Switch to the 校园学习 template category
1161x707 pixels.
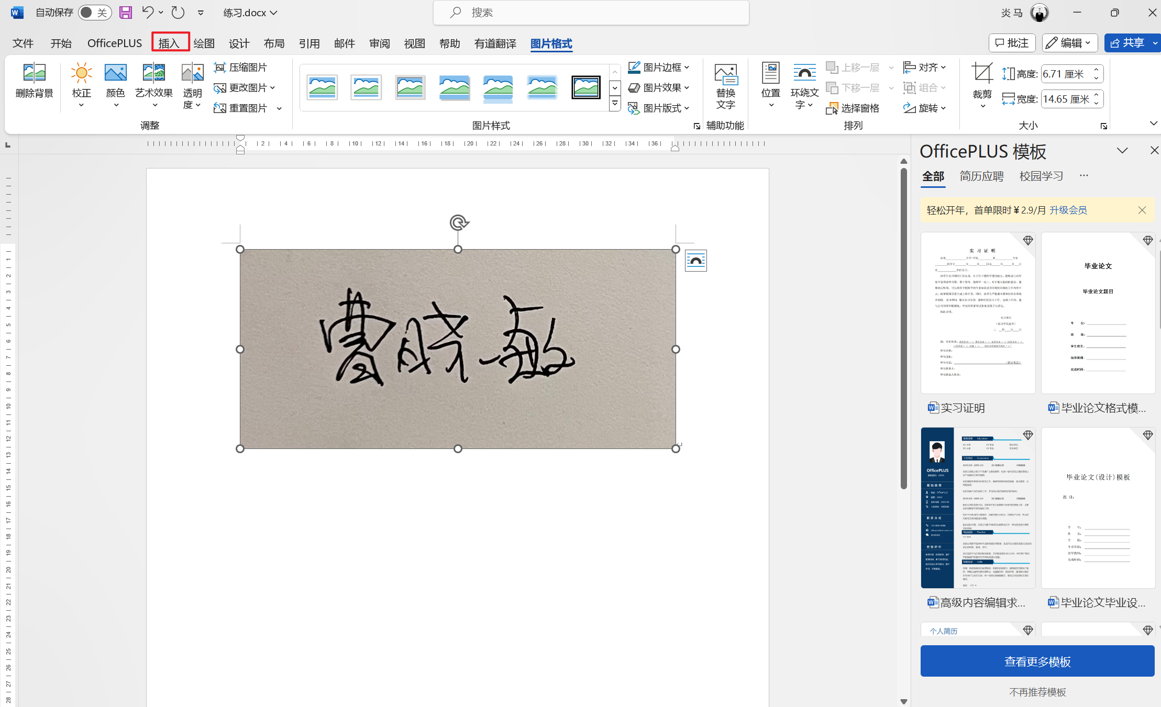pos(1041,176)
